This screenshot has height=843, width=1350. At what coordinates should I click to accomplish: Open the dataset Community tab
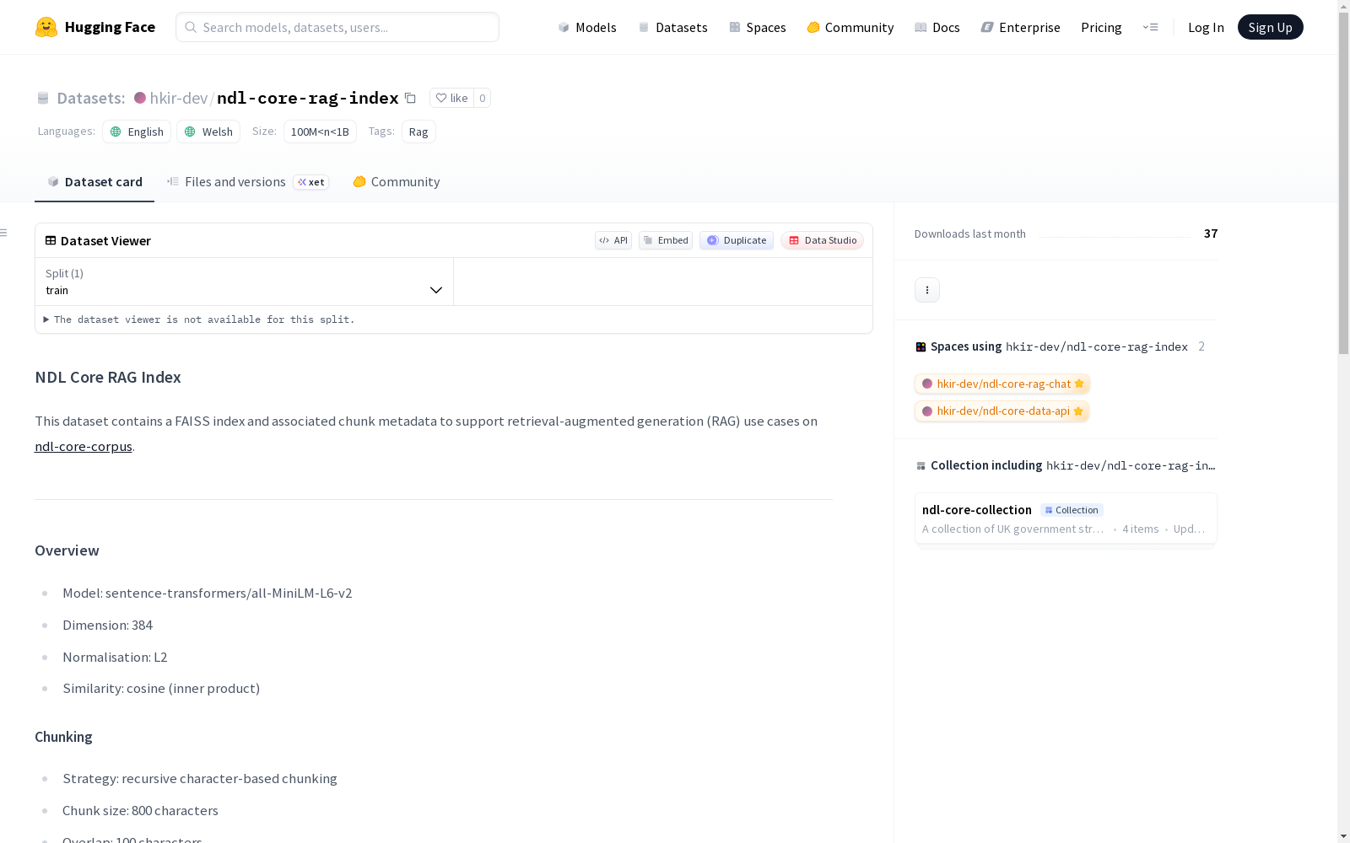tap(396, 182)
